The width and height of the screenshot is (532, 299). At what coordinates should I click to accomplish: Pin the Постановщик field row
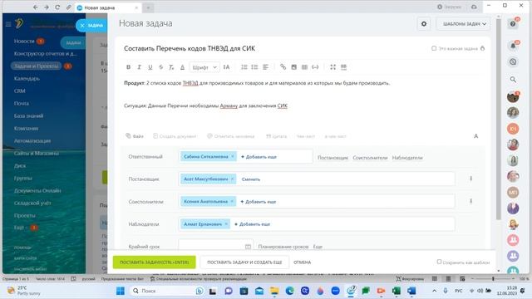coord(471,179)
